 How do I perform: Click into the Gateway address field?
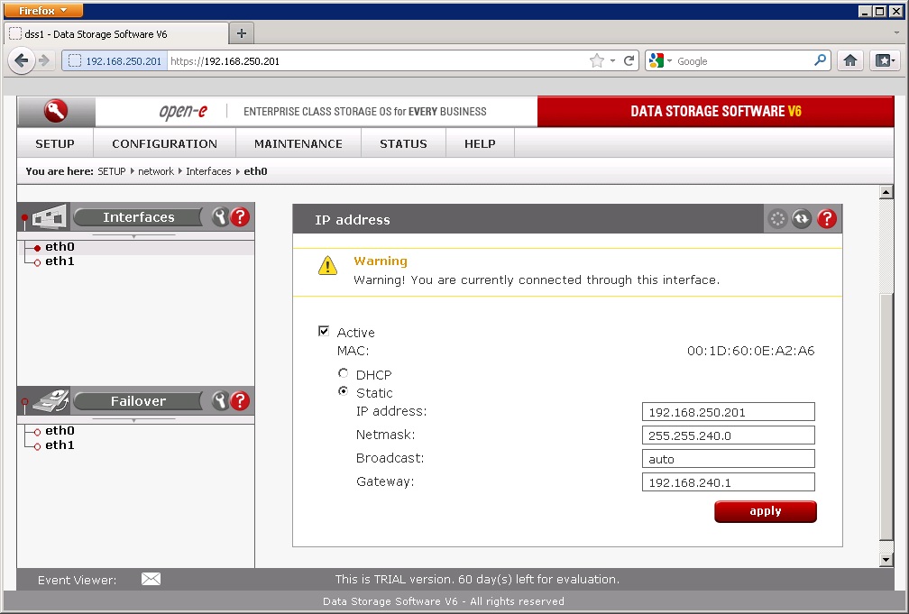click(728, 482)
